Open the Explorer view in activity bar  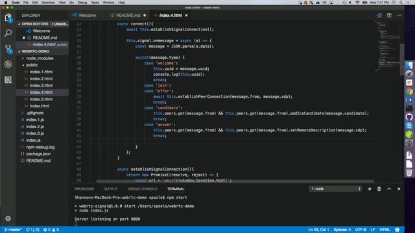coord(8,18)
